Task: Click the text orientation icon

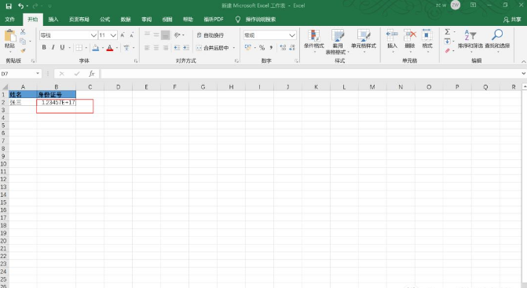Action: 177,35
